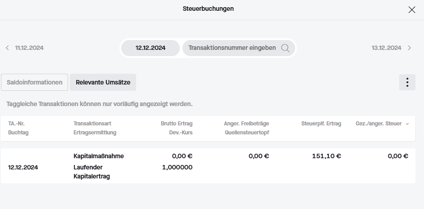Click the Brutto Ertrag column header
This screenshot has width=424, height=209.
[x=176, y=124]
